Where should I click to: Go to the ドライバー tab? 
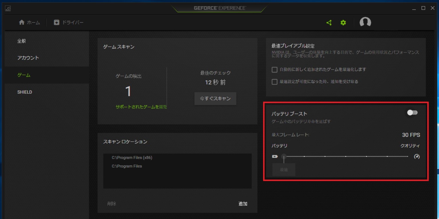click(69, 22)
